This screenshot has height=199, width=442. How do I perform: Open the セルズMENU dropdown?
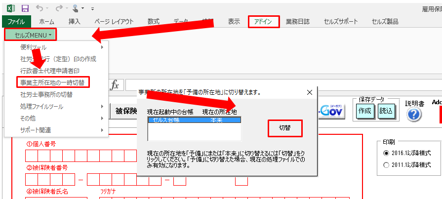coord(30,35)
